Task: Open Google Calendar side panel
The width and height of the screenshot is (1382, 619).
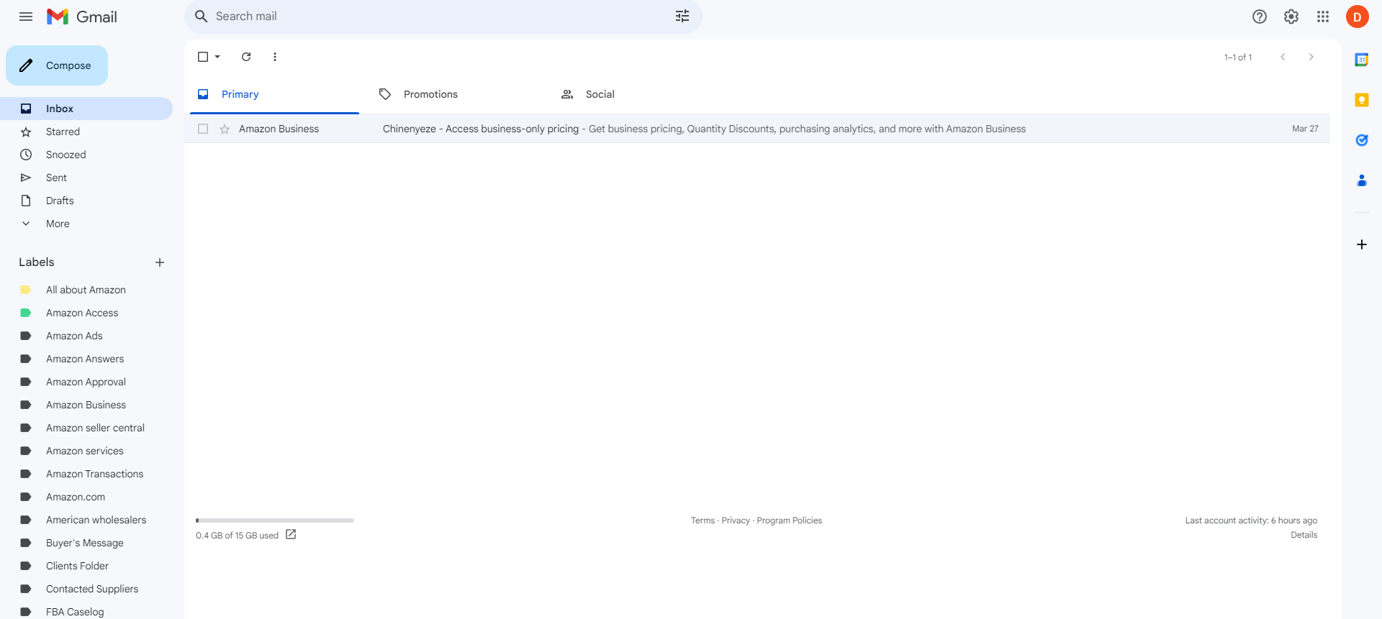Action: pyautogui.click(x=1362, y=60)
